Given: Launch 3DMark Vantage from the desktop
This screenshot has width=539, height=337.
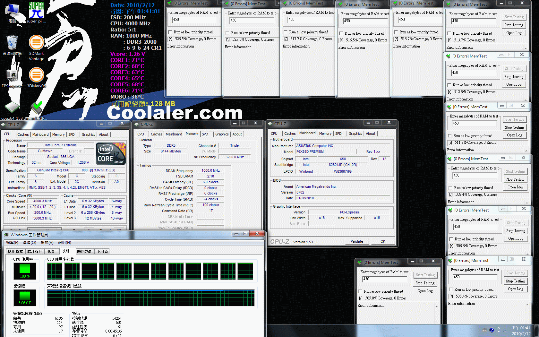Looking at the screenshot, I should tap(37, 48).
